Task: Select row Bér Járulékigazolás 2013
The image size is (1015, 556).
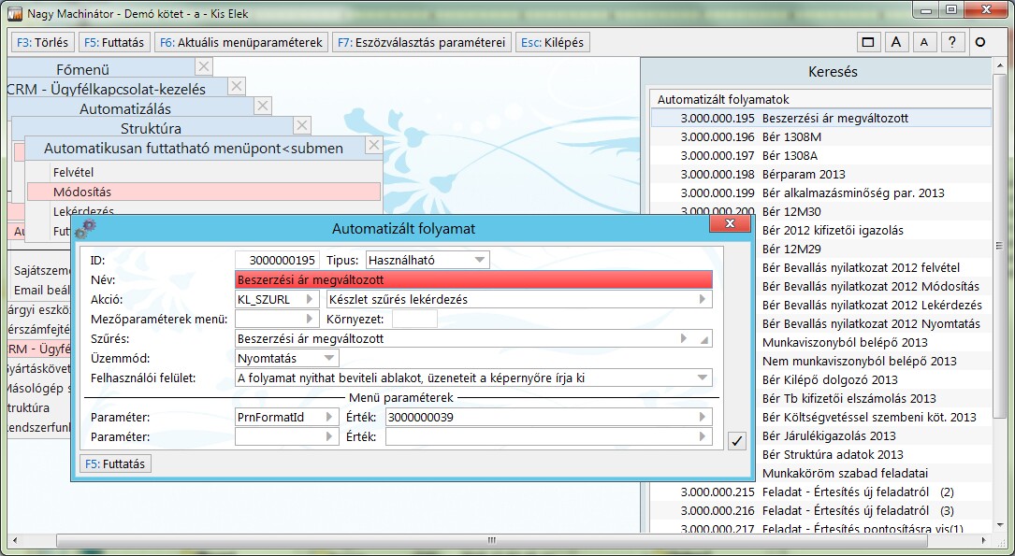Action: [x=873, y=435]
